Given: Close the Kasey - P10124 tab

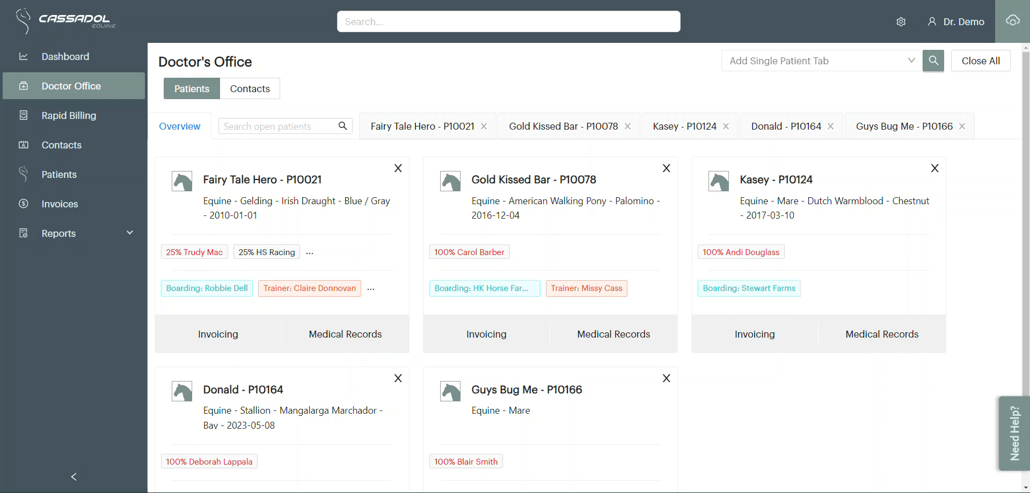Looking at the screenshot, I should [726, 126].
